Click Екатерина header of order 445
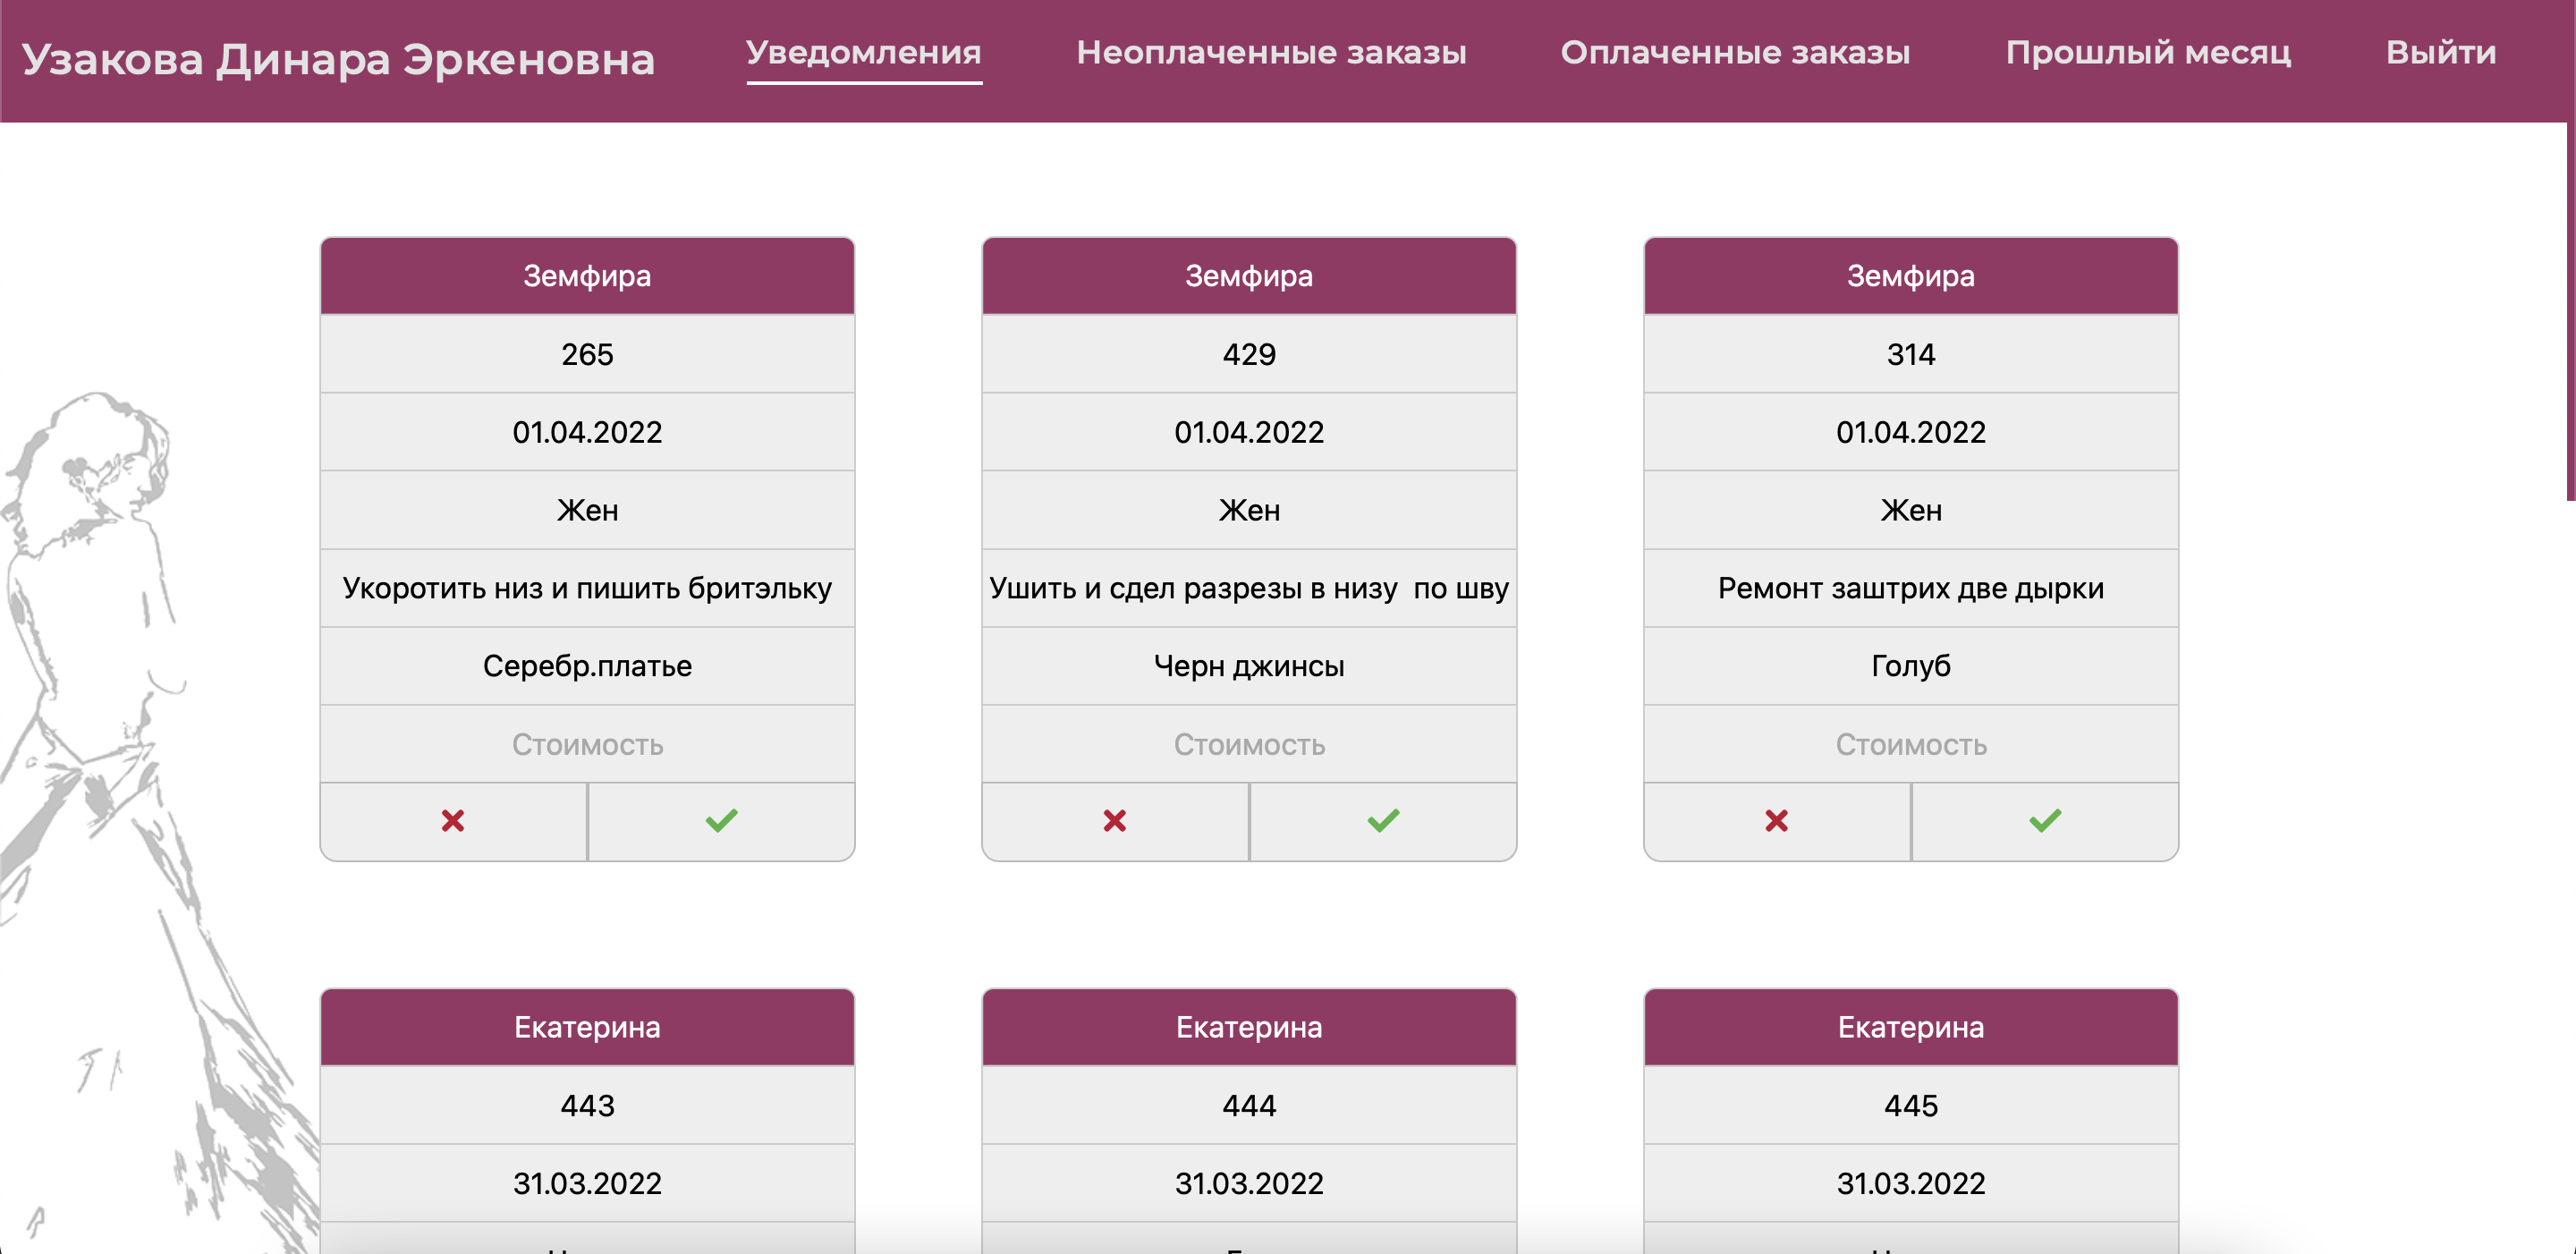The width and height of the screenshot is (2576, 1254). pyautogui.click(x=1910, y=1027)
